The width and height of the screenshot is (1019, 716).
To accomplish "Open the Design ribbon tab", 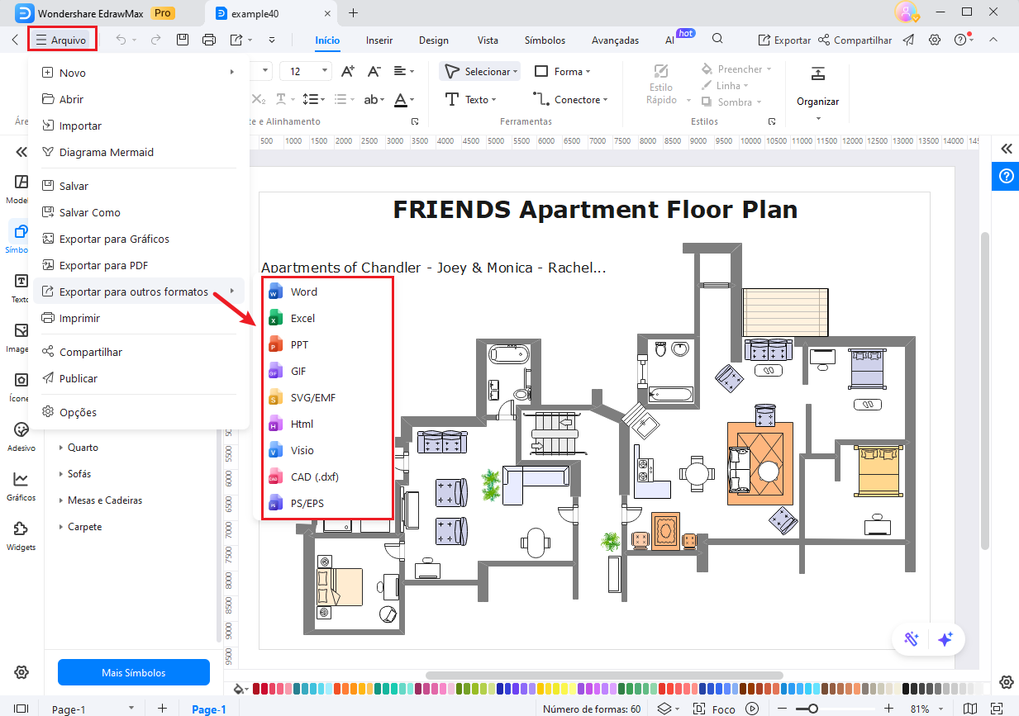I will pos(434,40).
